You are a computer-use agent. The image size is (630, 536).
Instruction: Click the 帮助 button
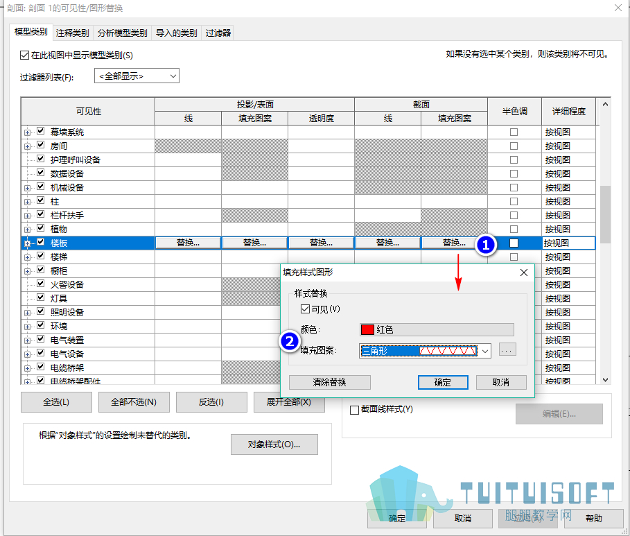(594, 518)
